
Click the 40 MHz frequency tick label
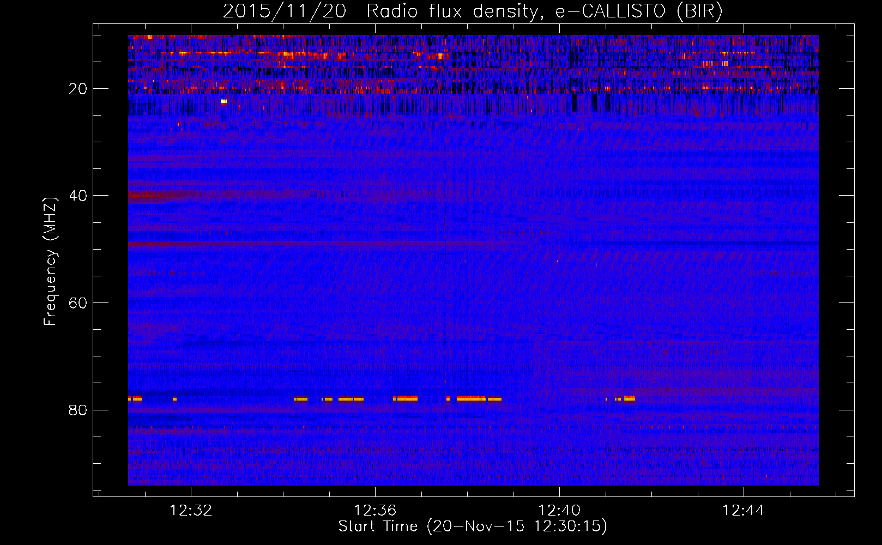(x=78, y=196)
